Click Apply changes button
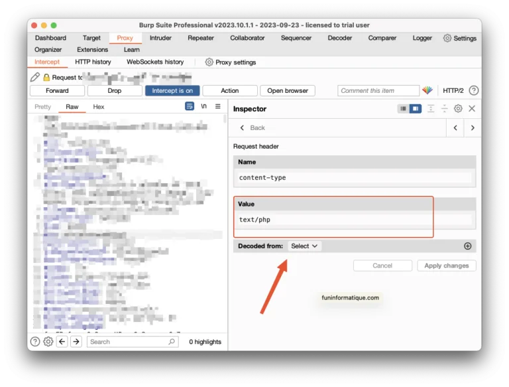509x387 pixels. coord(447,266)
